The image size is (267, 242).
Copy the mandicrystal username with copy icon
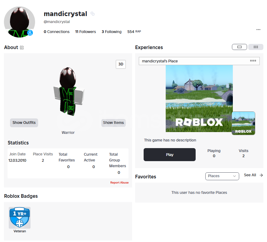tap(93, 14)
